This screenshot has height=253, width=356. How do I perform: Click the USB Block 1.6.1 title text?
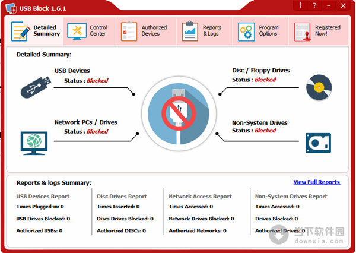(x=43, y=8)
